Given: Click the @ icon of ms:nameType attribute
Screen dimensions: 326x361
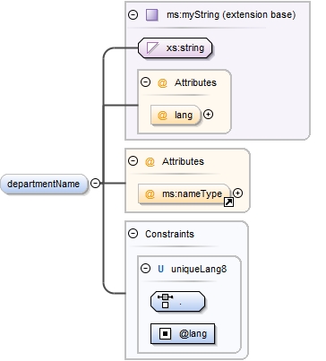Looking at the screenshot, I should click(150, 194).
